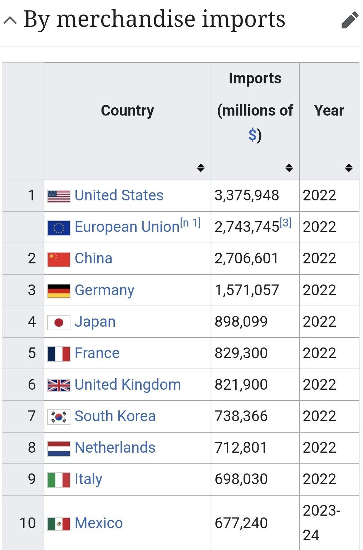Open the Italy country page

click(x=88, y=479)
